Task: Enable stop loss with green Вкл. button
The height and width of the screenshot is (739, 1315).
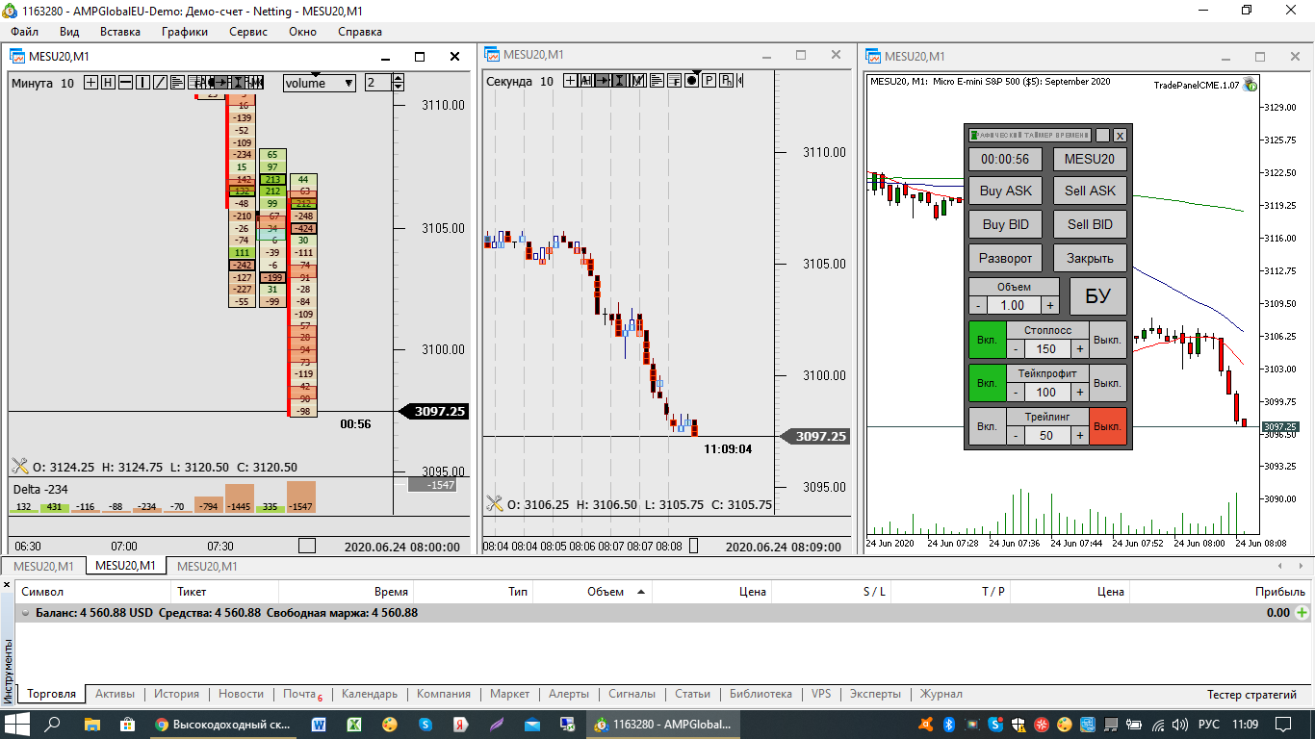Action: (x=987, y=340)
